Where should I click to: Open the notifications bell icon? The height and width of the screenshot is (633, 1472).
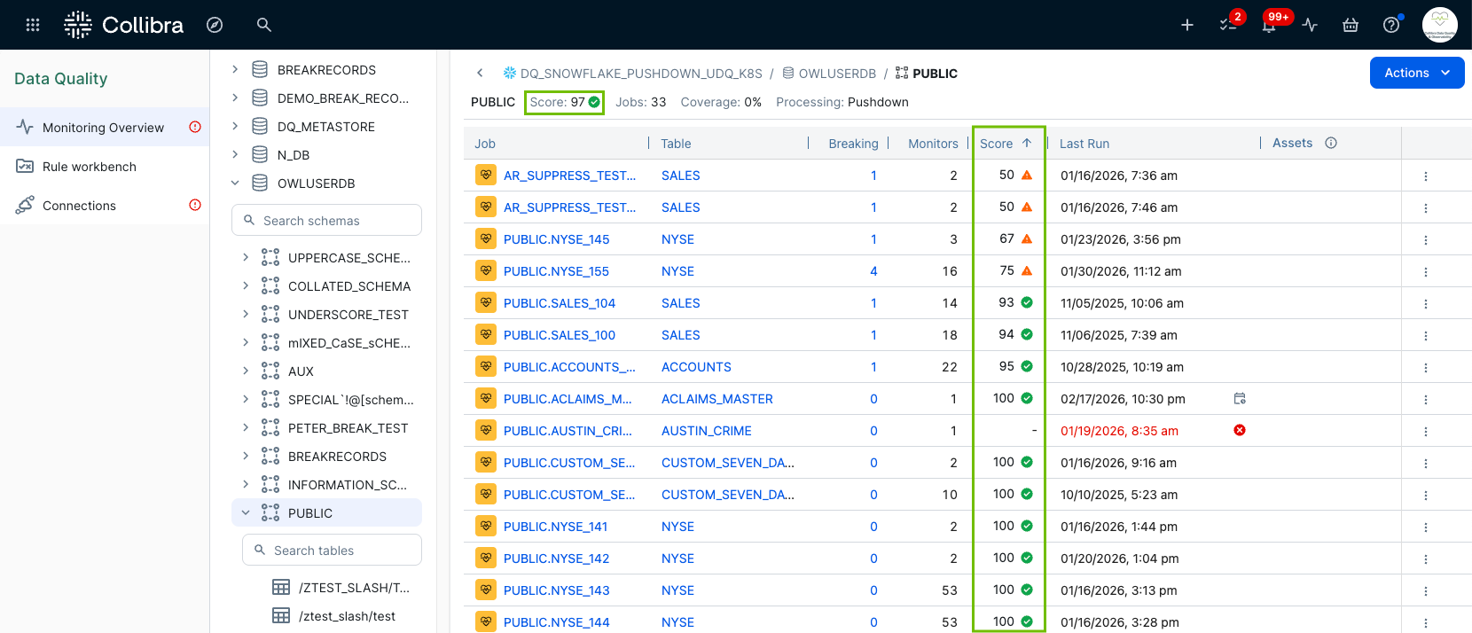[x=1269, y=25]
